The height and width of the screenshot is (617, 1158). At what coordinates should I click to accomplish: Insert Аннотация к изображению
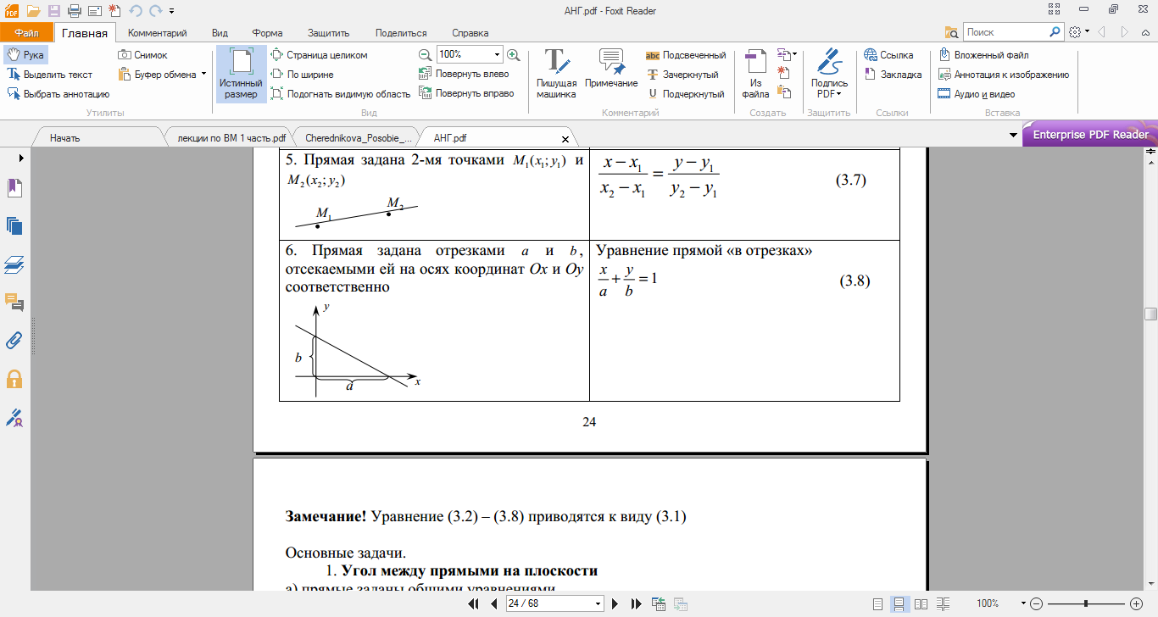tap(1004, 75)
